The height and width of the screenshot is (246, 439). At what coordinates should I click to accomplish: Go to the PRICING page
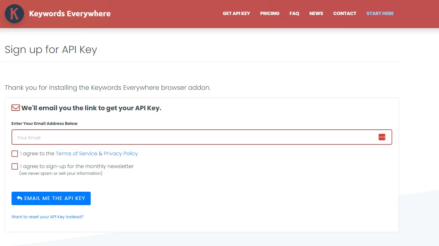270,13
